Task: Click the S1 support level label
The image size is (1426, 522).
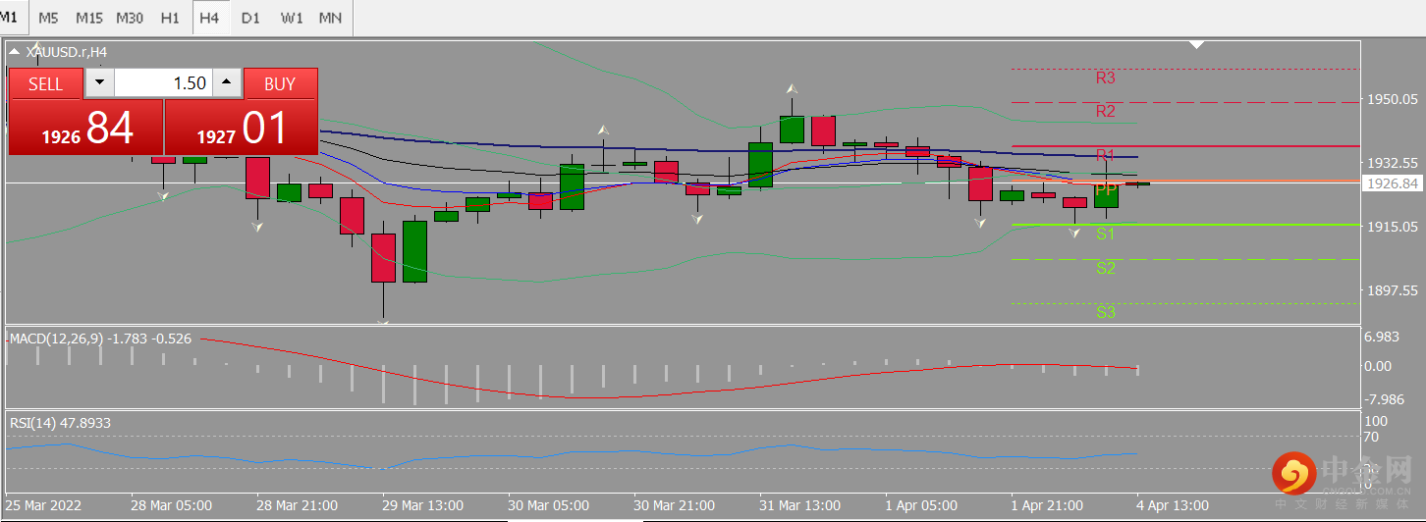Action: [1106, 234]
